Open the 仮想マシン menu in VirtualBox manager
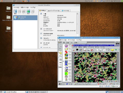Screen dimensions: 123x93 [25, 7]
